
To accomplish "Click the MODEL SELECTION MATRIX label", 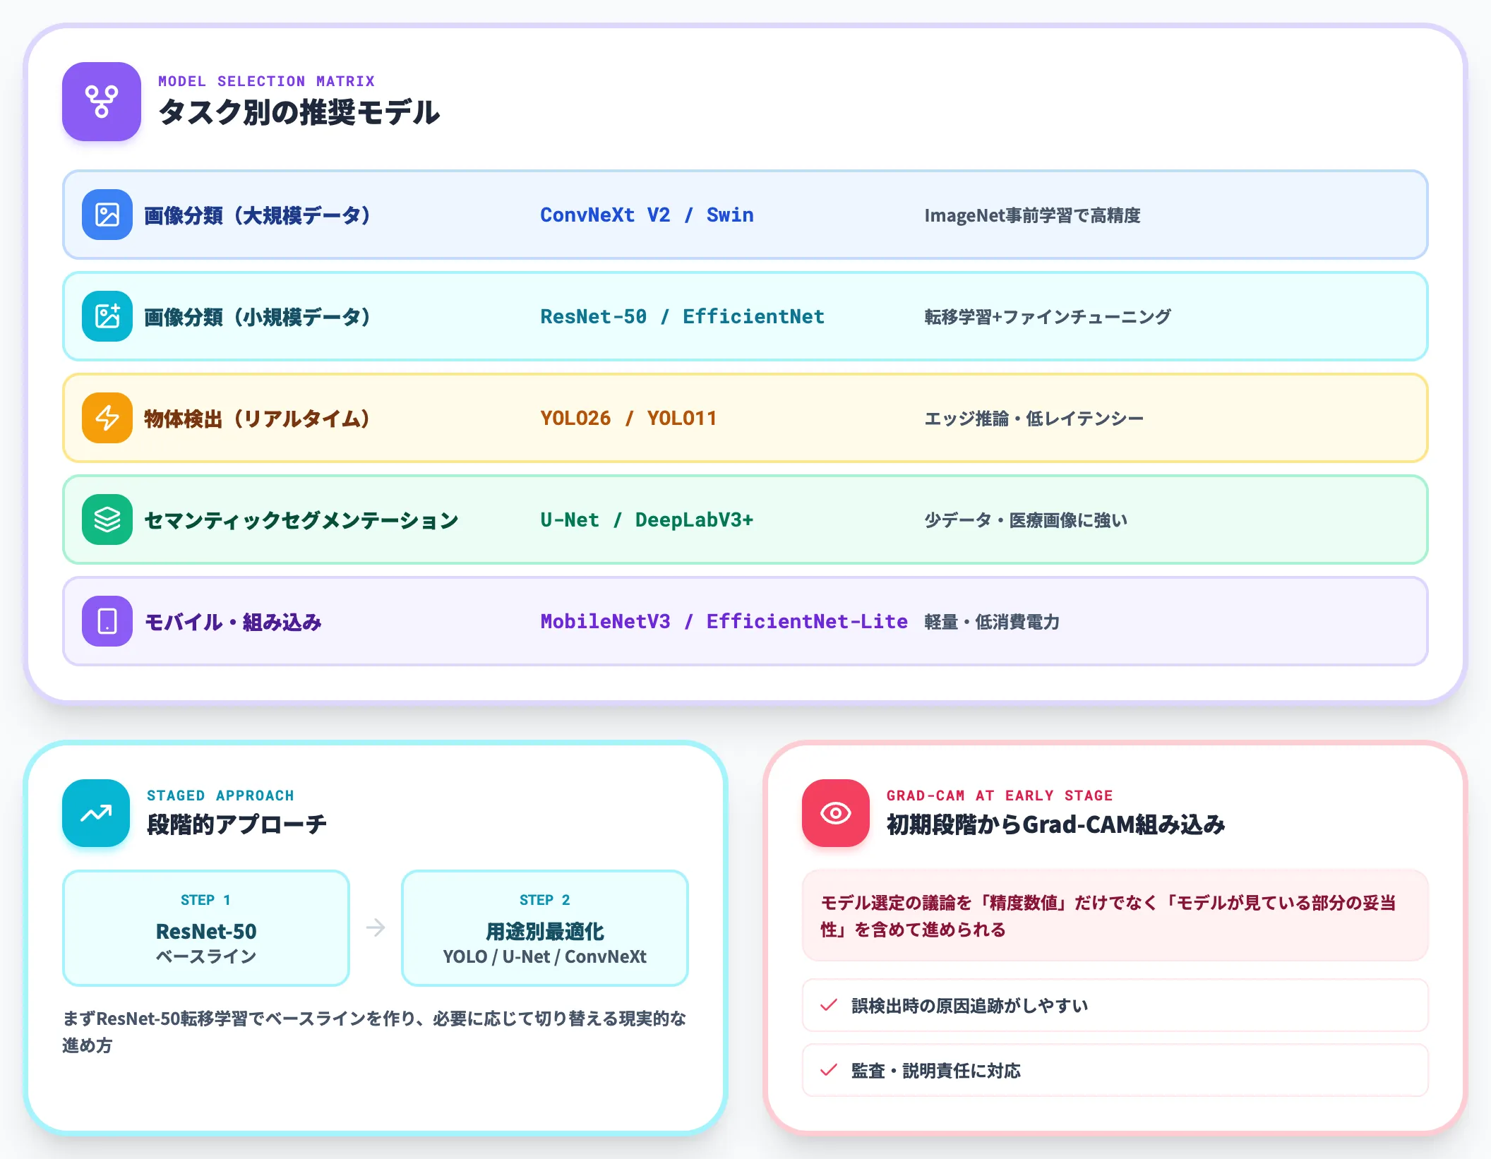I will [267, 81].
